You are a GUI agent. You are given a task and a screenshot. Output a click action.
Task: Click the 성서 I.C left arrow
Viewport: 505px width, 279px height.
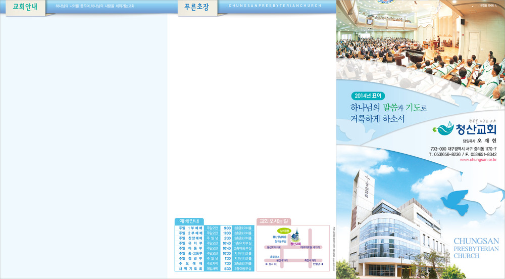click(x=267, y=263)
